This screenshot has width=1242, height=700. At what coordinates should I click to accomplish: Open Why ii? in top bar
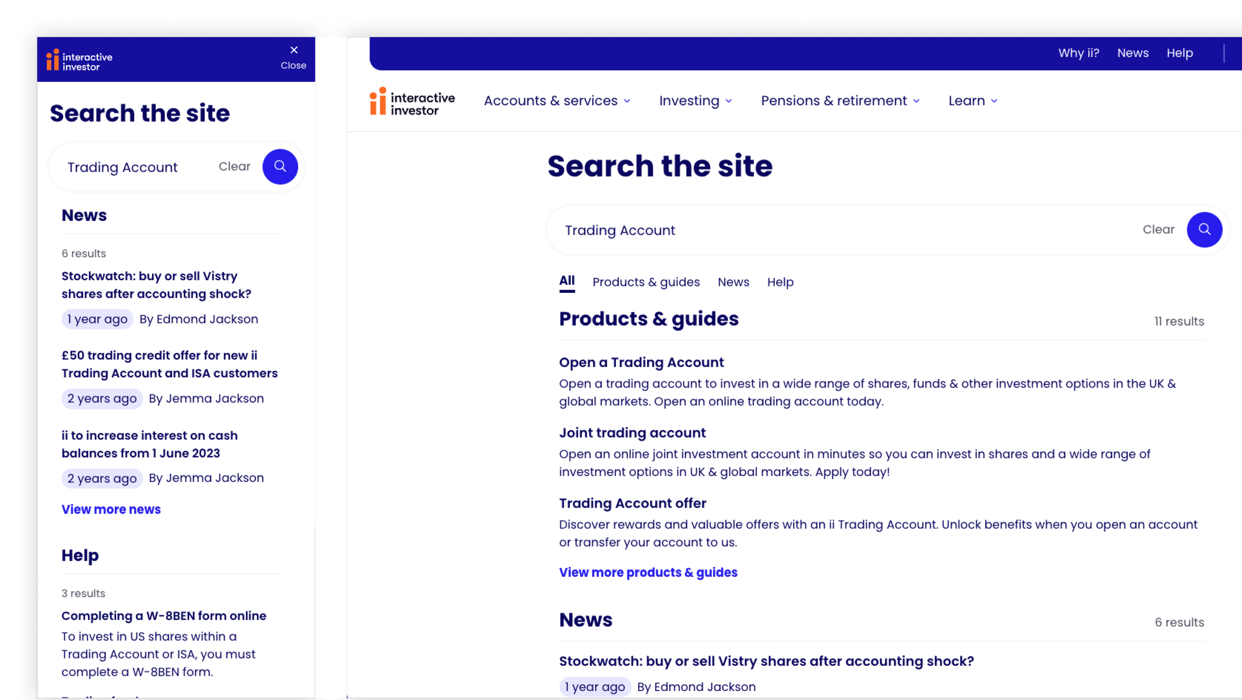coord(1078,53)
